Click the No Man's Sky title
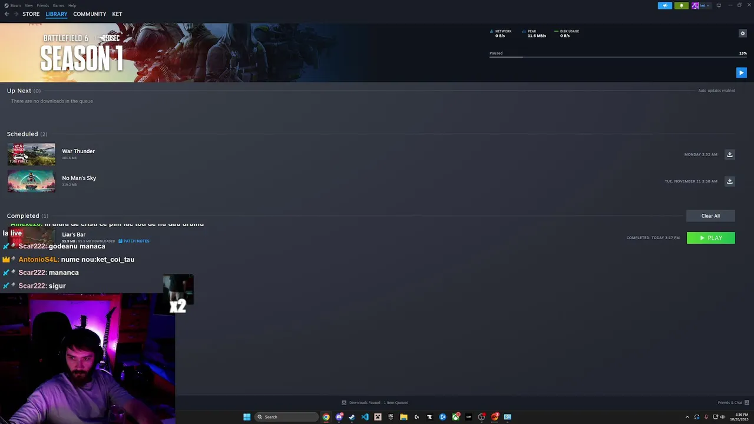754x424 pixels. [x=79, y=178]
